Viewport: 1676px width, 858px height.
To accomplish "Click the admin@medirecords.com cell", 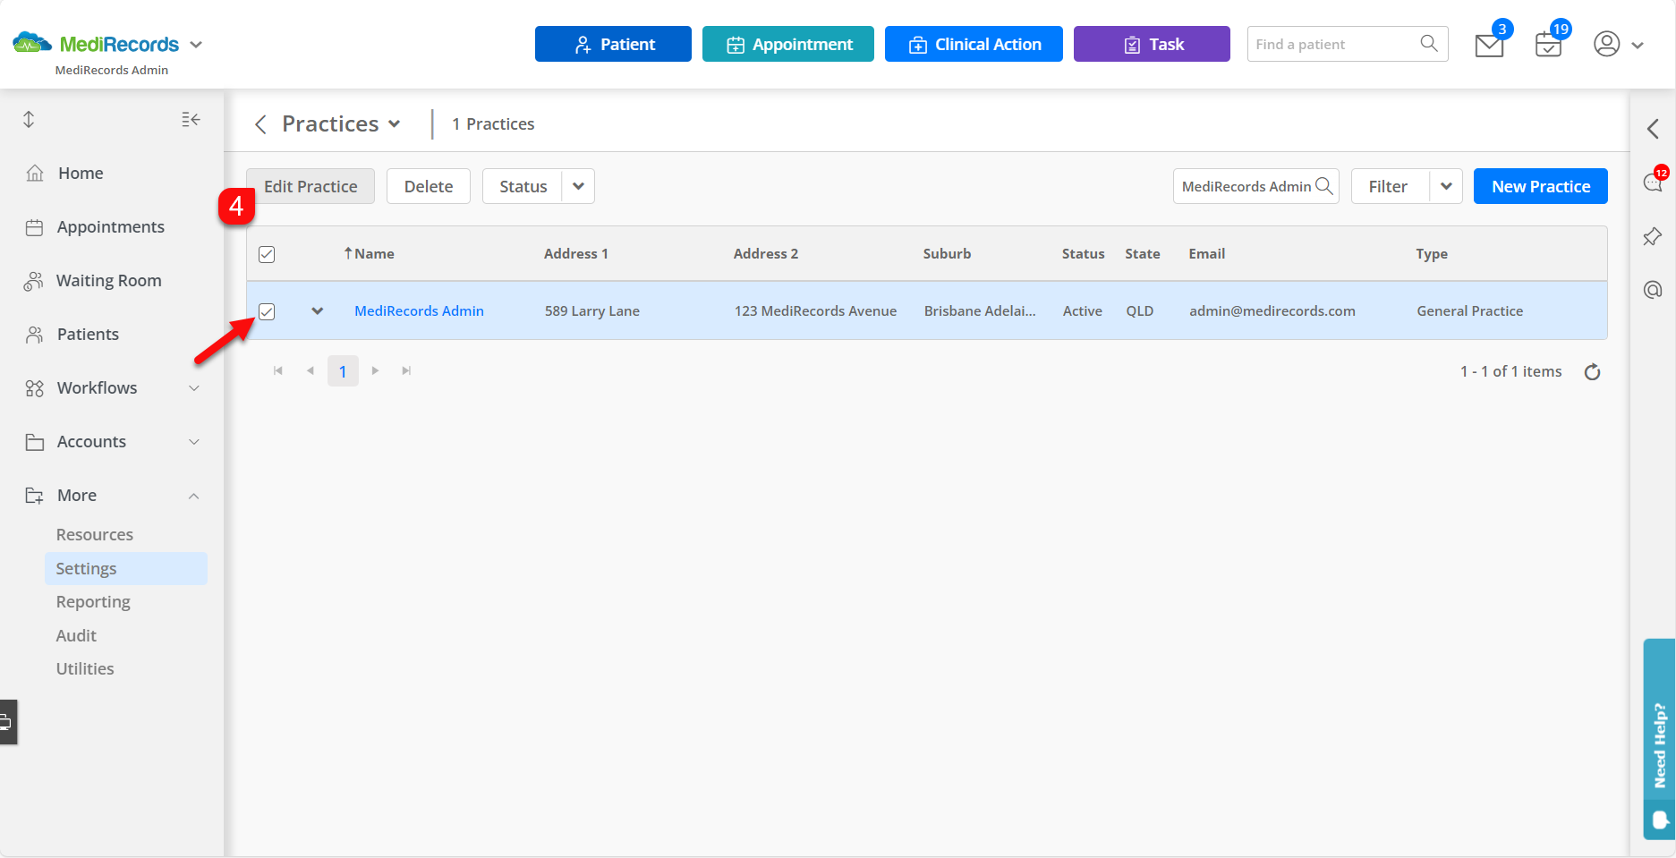I will (x=1272, y=310).
